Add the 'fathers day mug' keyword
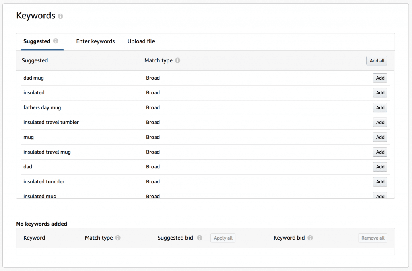 coord(380,108)
